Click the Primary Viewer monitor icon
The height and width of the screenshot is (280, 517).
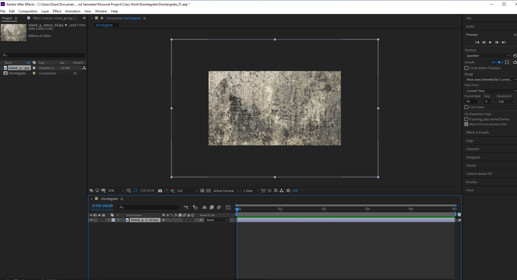97,191
